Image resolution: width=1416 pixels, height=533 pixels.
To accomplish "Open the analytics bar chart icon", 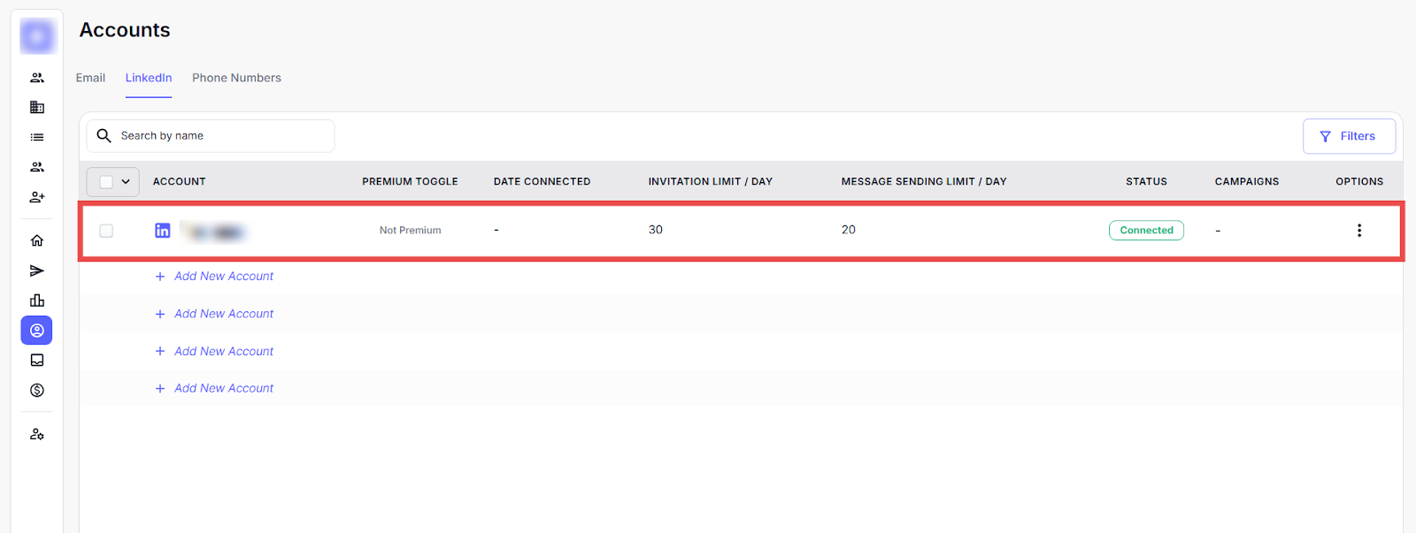I will [x=37, y=301].
